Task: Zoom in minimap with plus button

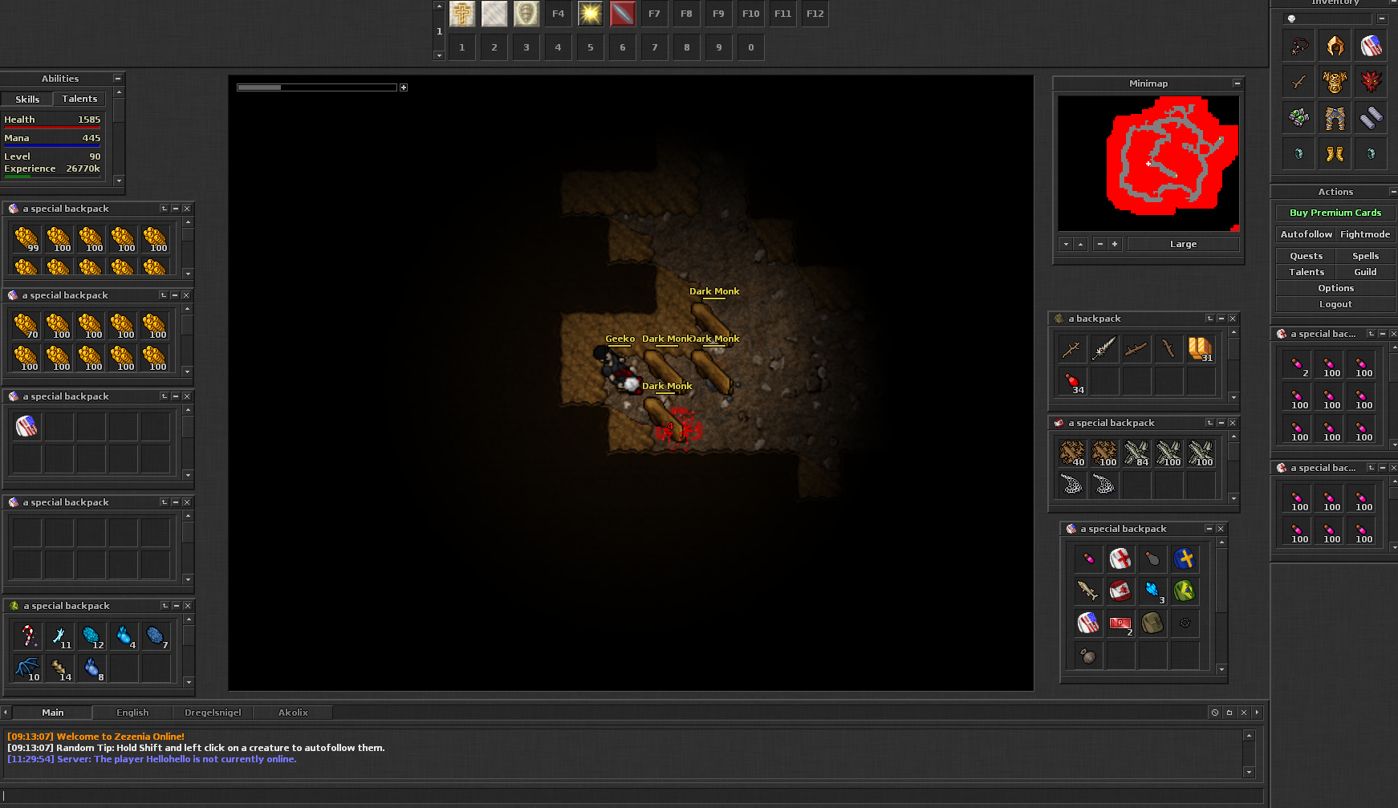Action: [1115, 244]
